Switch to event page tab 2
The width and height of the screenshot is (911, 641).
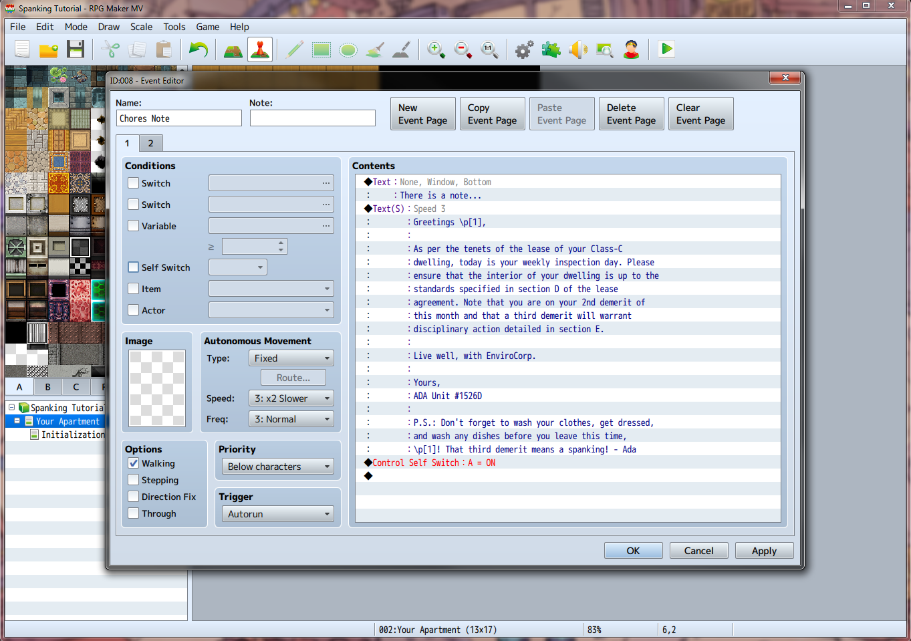click(151, 143)
